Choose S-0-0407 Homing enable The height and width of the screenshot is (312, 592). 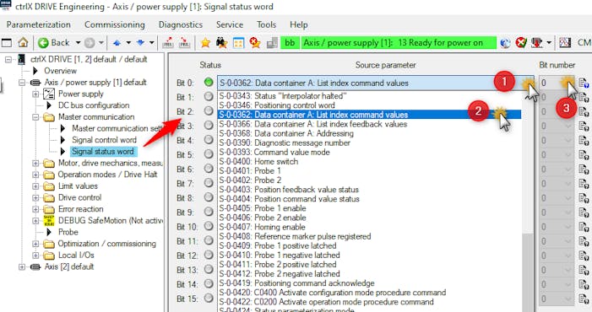262,227
